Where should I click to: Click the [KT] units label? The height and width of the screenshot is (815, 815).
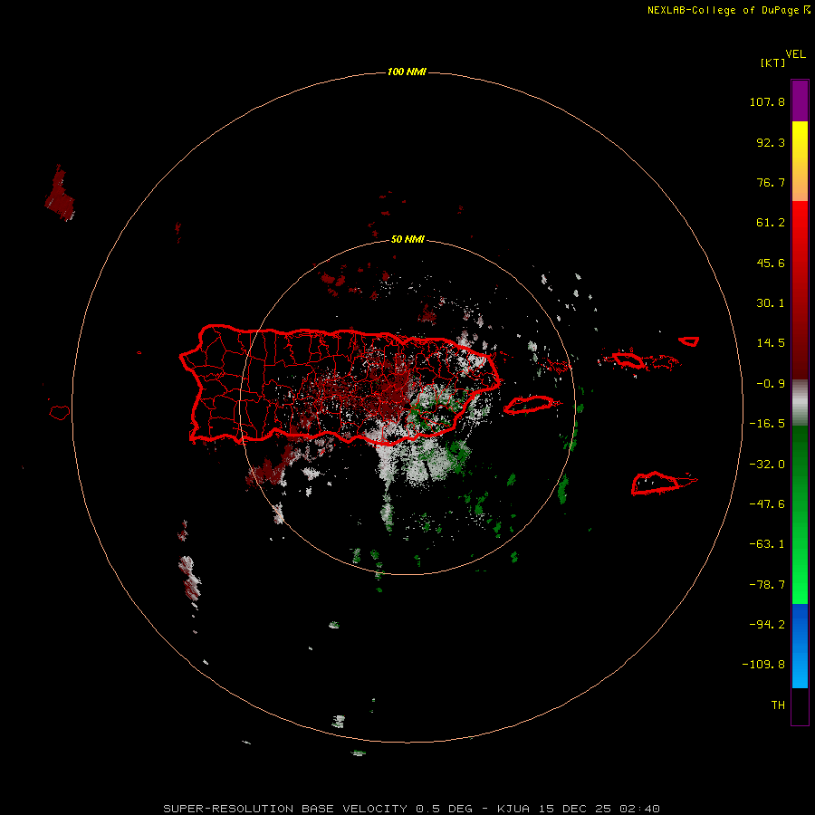click(x=773, y=62)
